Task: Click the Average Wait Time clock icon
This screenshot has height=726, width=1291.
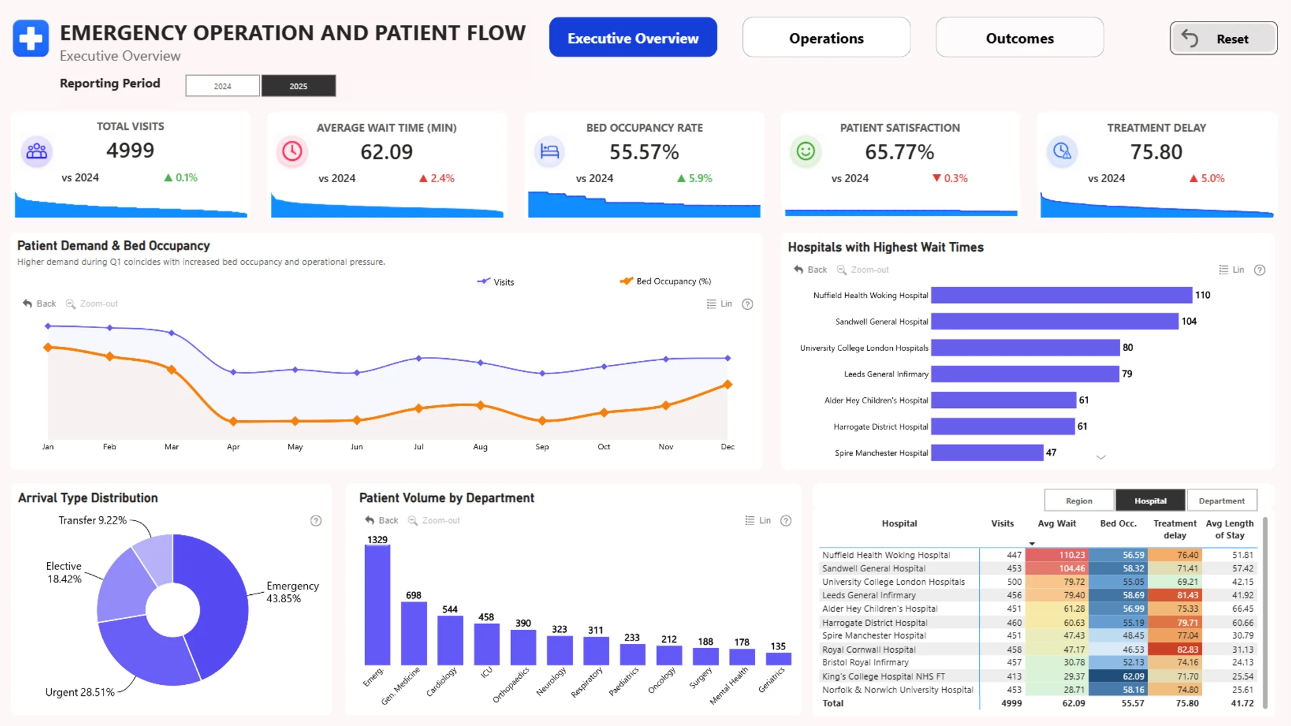Action: click(292, 151)
